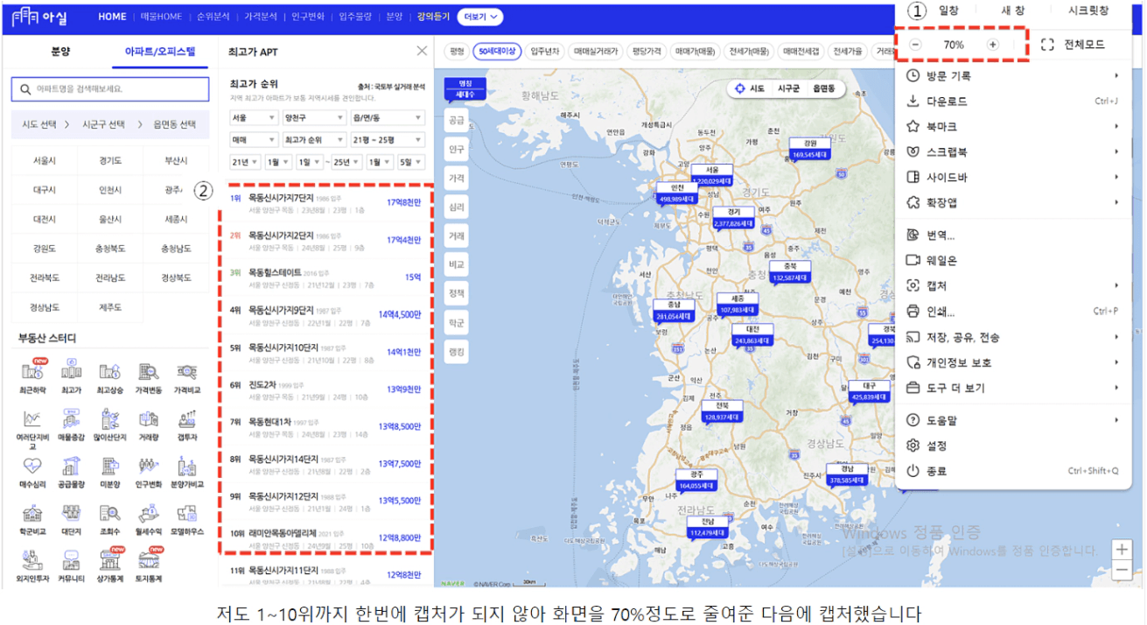Viewport: 1147px width, 625px height.
Task: Zoom in the map with plus button
Action: pyautogui.click(x=1122, y=550)
